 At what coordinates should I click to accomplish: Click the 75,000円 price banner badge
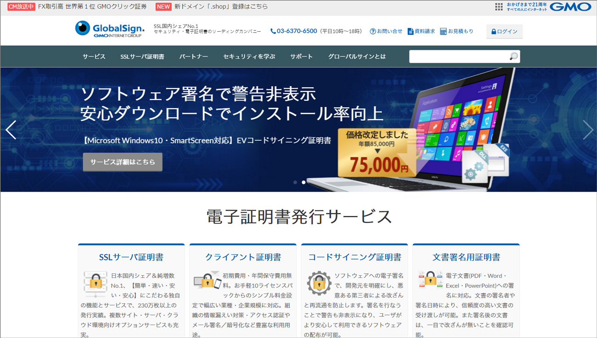coord(377,153)
